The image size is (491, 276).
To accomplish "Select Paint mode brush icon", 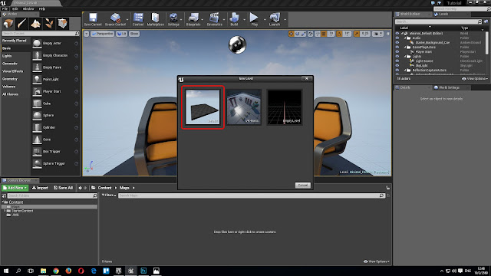I will pos(21,24).
